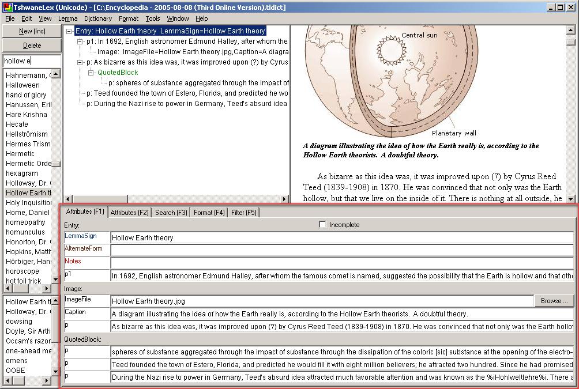This screenshot has width=579, height=389.
Task: Select the Image: ImageFile tree row
Action: [193, 52]
